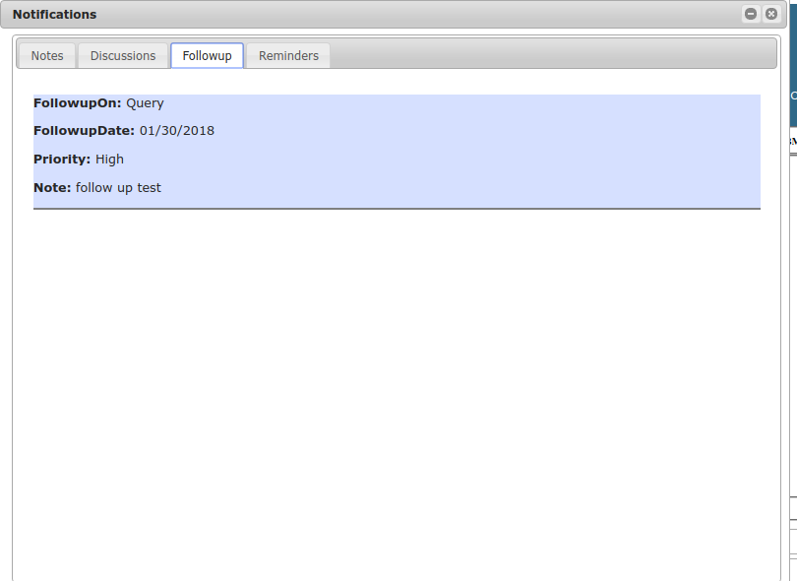Viewport: 797px width, 581px height.
Task: Select the Followup tab
Action: click(207, 56)
